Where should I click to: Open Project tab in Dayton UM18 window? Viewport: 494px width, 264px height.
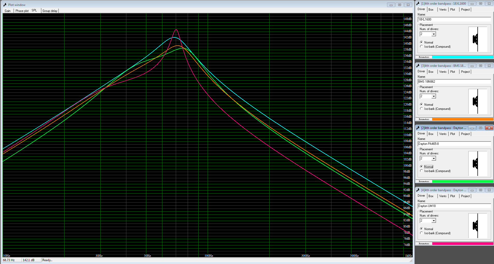coord(465,196)
